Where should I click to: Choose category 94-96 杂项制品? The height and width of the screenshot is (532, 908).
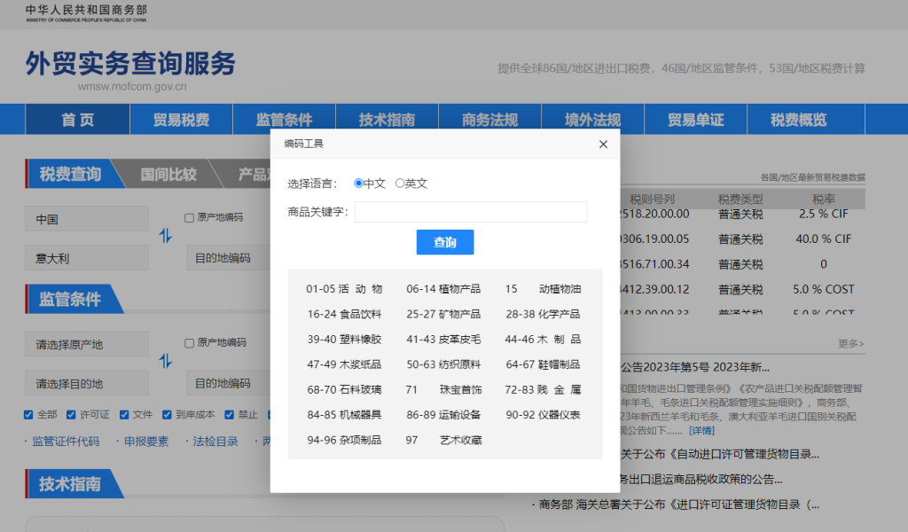(344, 441)
